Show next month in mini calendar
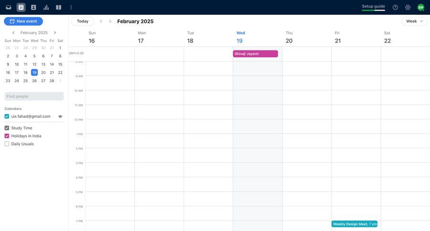Screen dimensions: 430x231 click(x=55, y=32)
